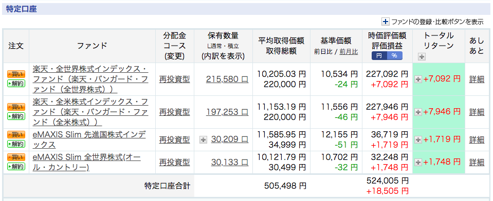The width and height of the screenshot is (493, 201).
Task: Click the plus icon beside ファンドの登録・比較ボタンを表示
Action: (386, 22)
